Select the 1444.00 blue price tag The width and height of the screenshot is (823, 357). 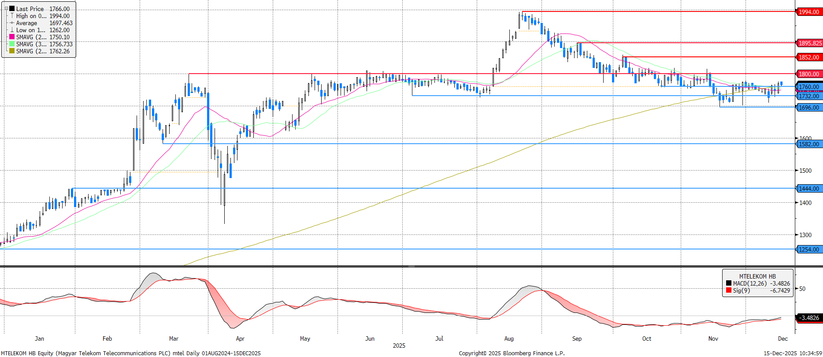click(809, 189)
